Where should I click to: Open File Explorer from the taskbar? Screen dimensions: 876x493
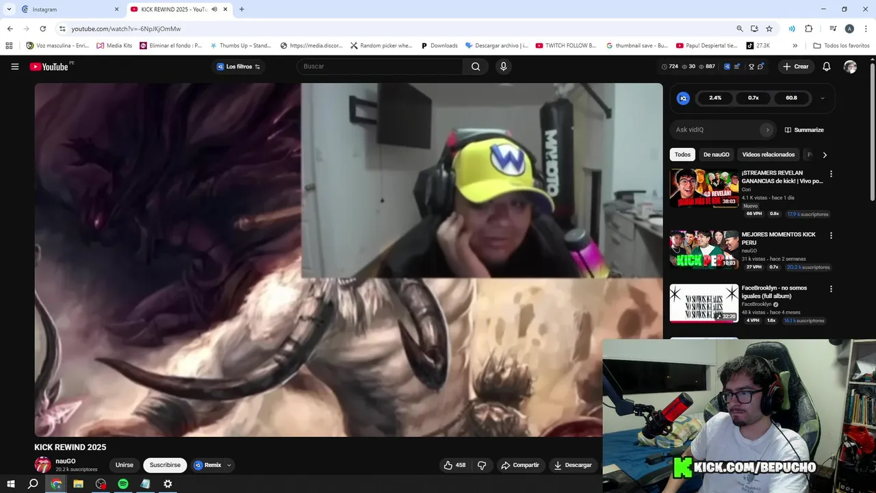(x=78, y=484)
